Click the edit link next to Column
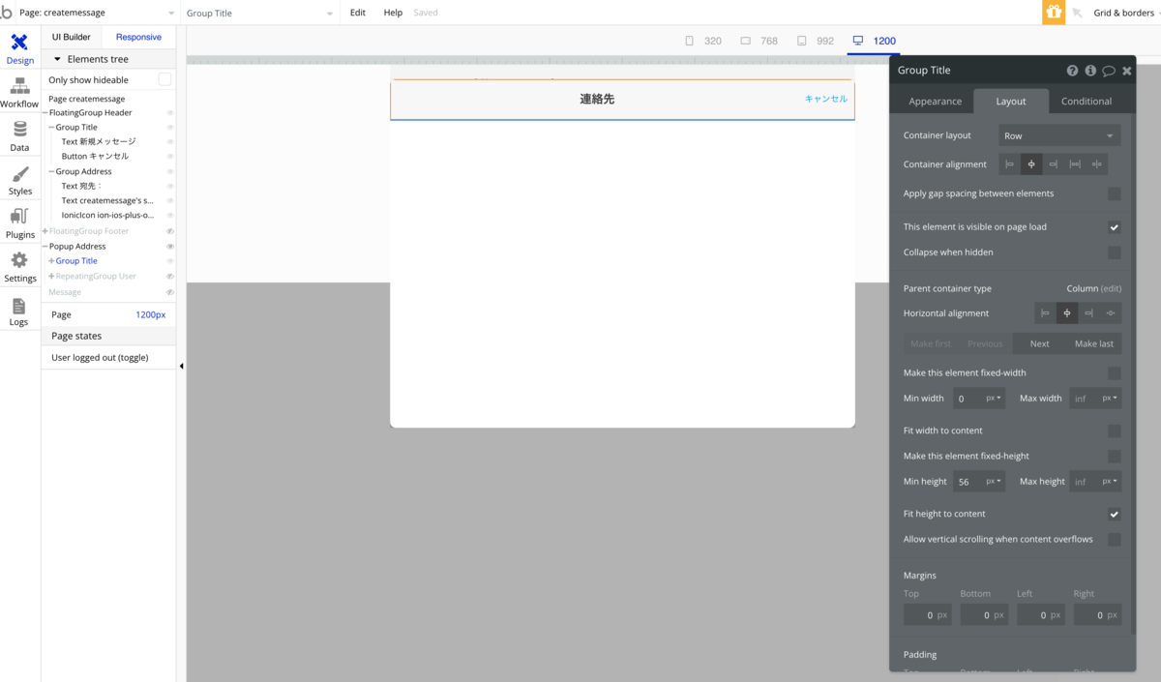 (x=1111, y=288)
